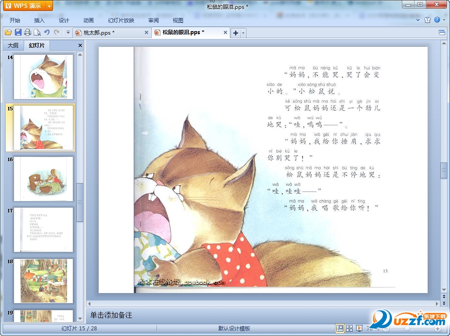Open the skin shirt icon settings
This screenshot has height=336, width=450.
[427, 20]
